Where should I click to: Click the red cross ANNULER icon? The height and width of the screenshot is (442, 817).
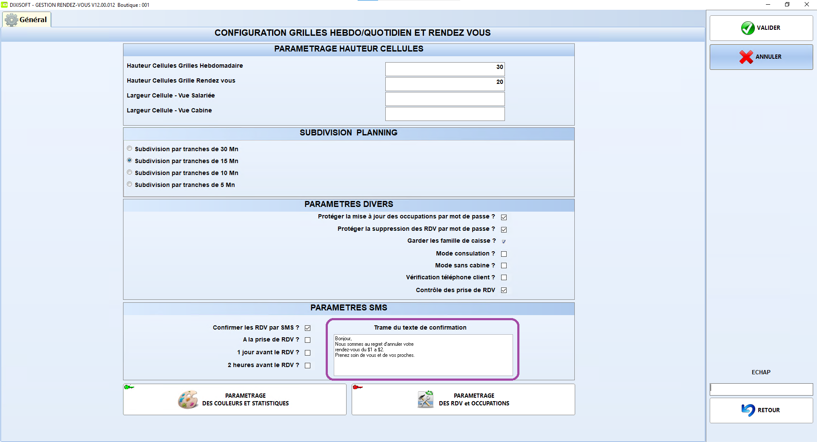[x=746, y=57]
